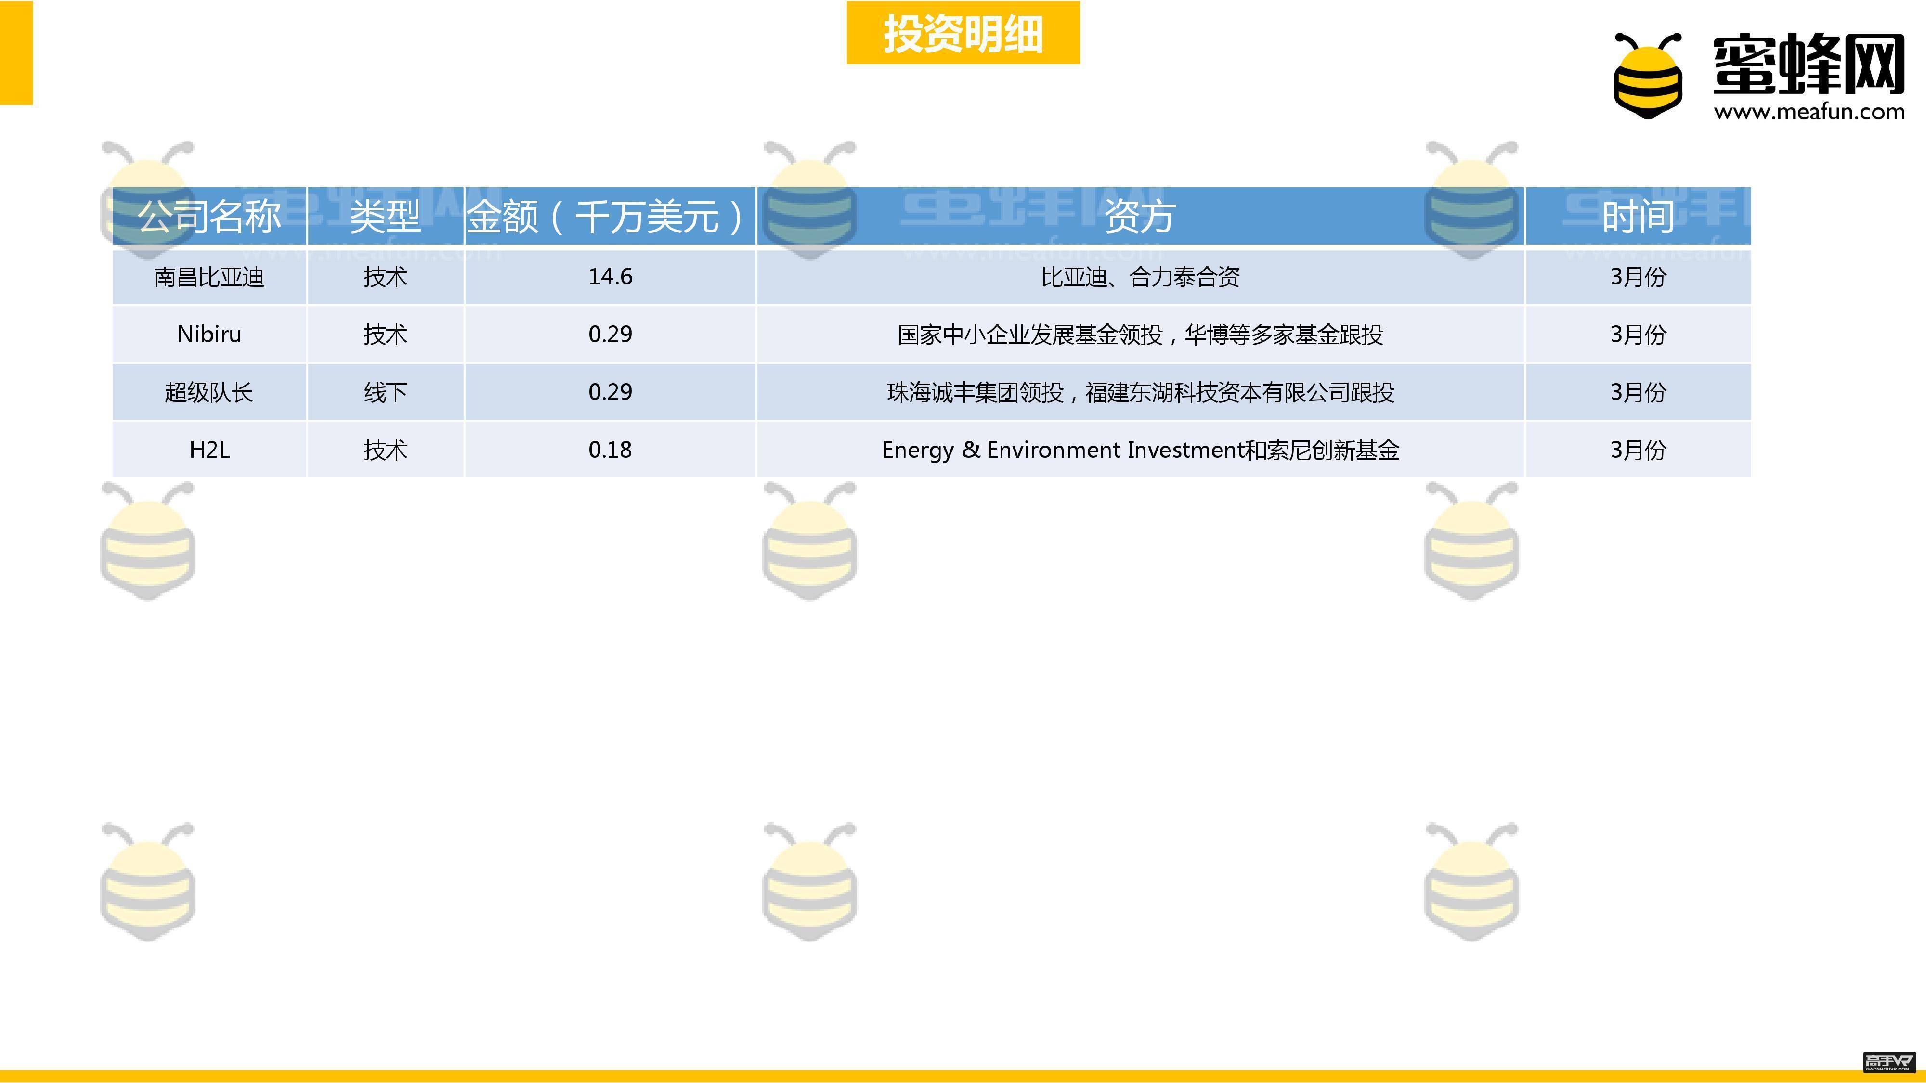Click the 0.18 amount cell
This screenshot has height=1083, width=1926.
610,449
